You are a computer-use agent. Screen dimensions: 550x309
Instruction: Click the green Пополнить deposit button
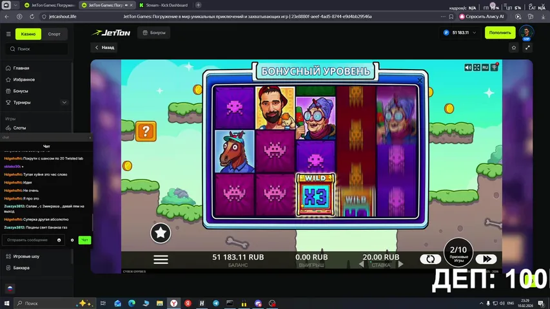tap(500, 32)
